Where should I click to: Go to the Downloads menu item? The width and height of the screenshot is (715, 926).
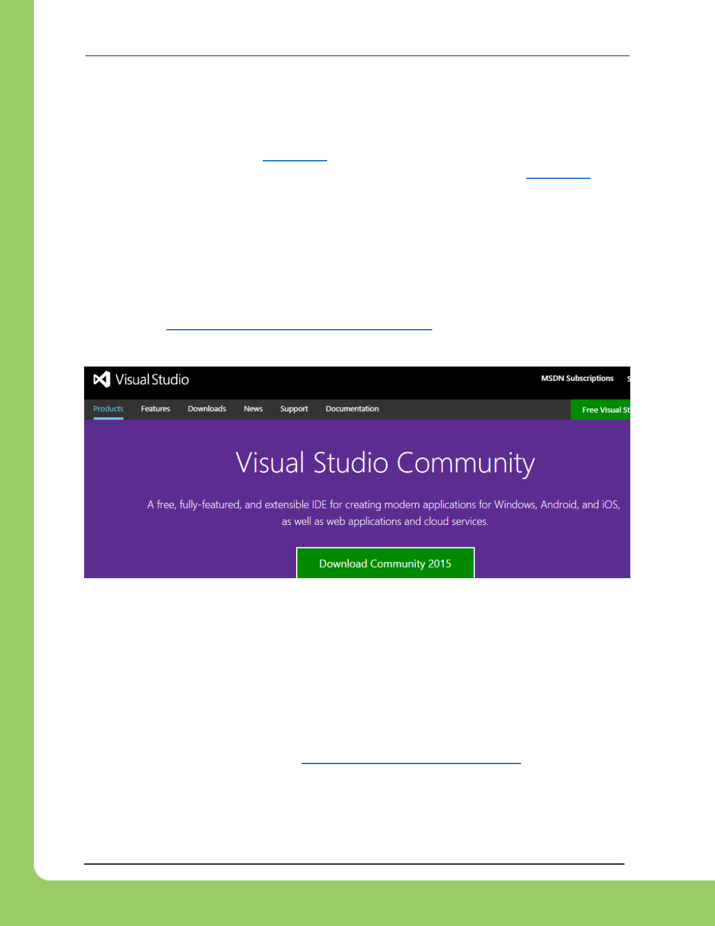click(x=207, y=409)
